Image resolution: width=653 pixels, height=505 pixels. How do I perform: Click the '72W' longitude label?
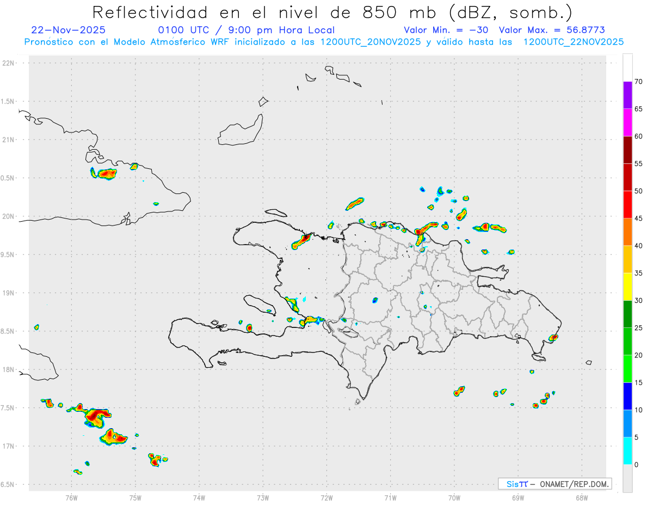326,497
